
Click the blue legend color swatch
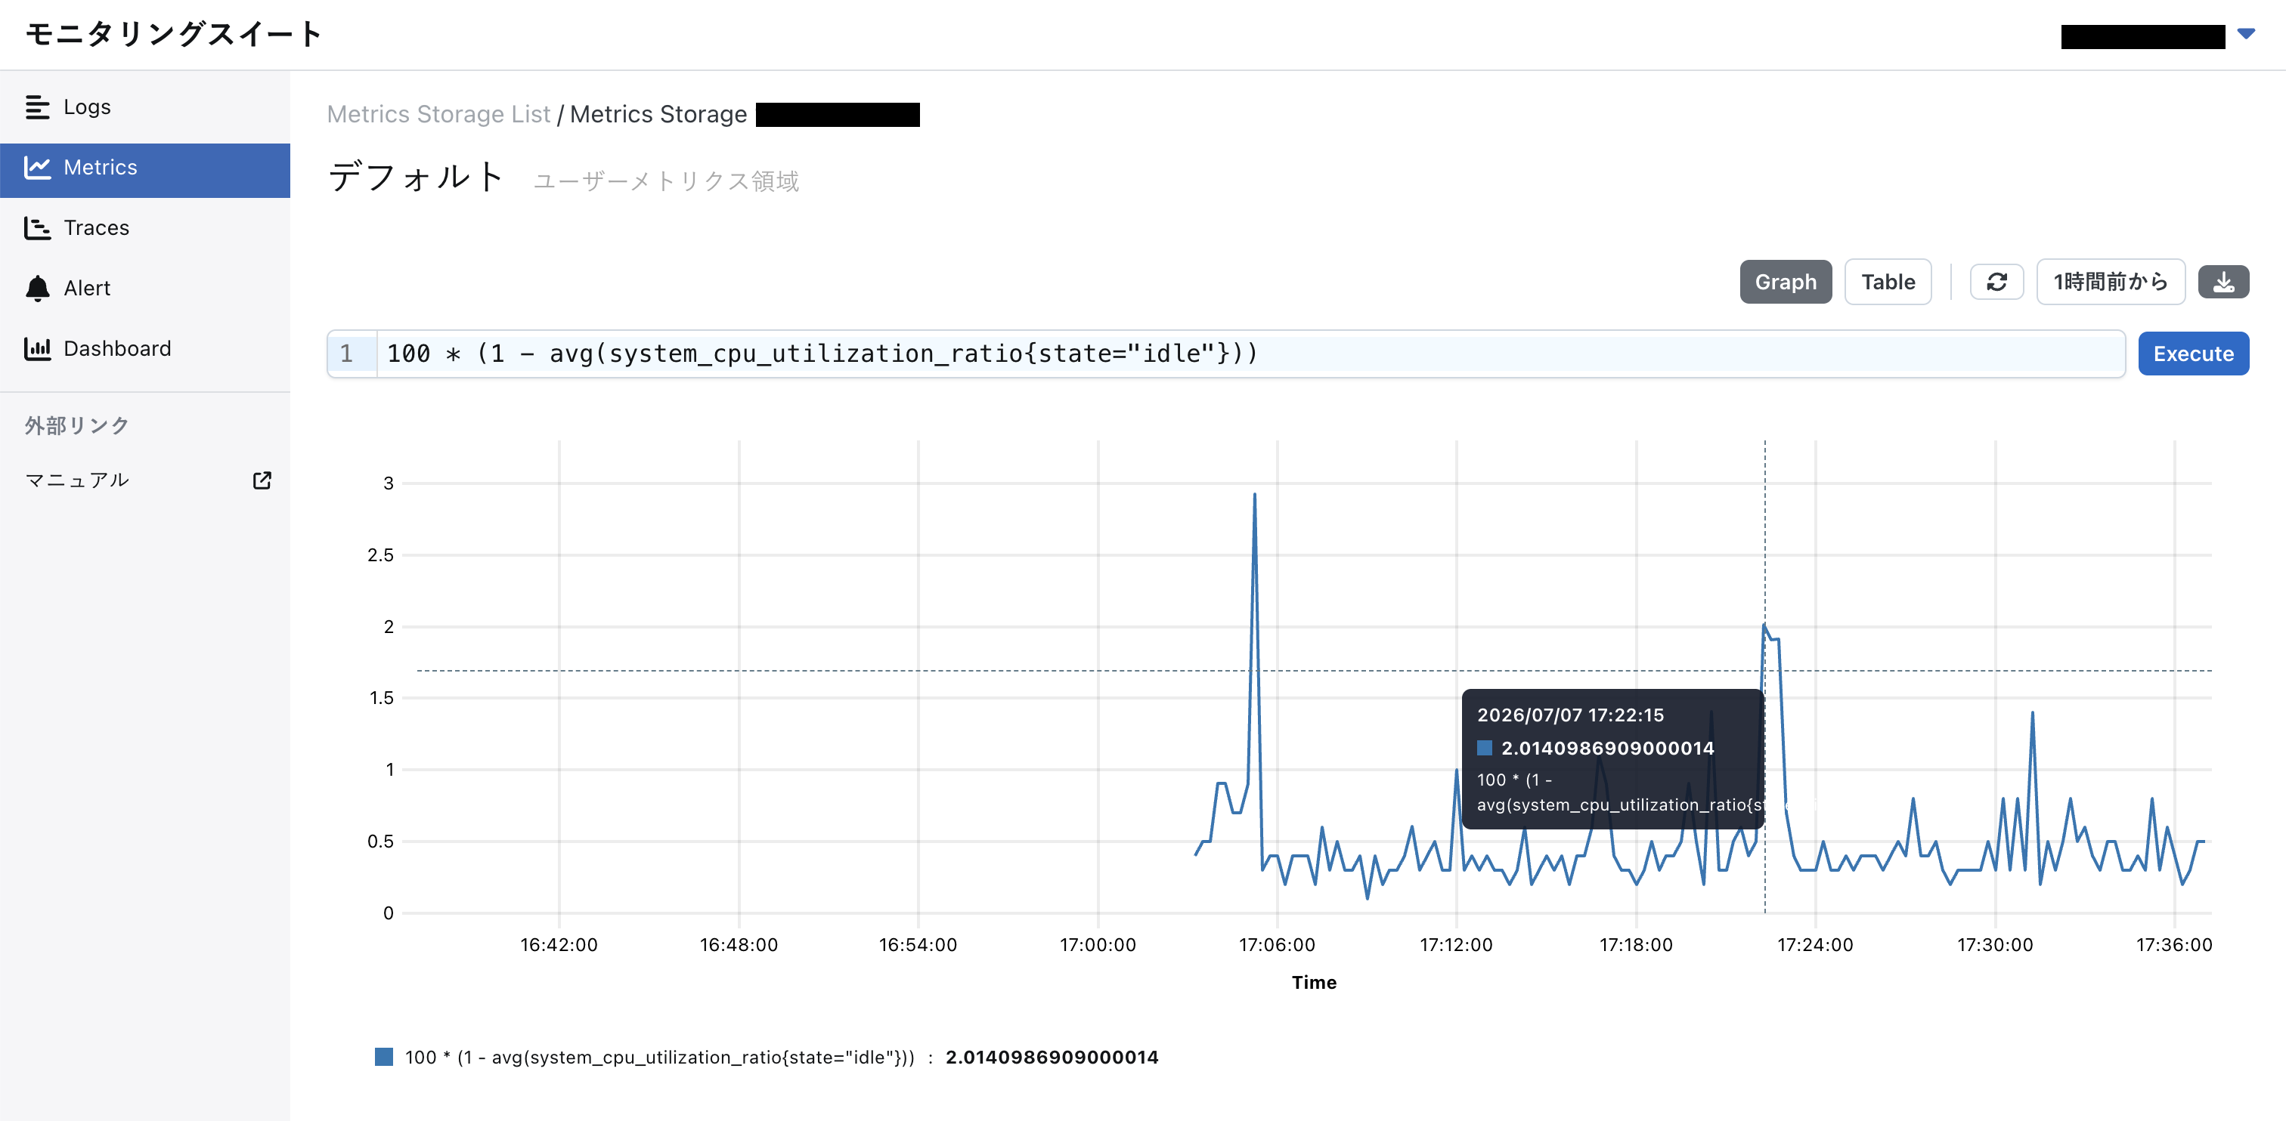pos(383,1056)
